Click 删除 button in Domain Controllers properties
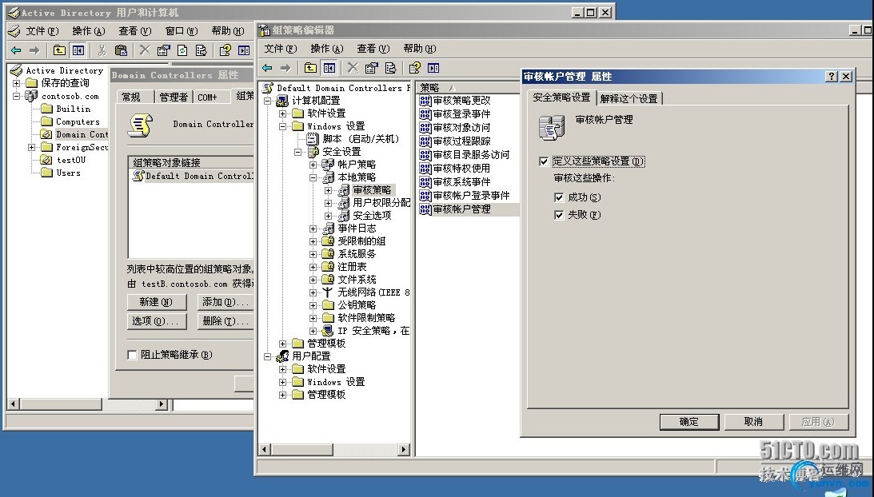Viewport: 874px width, 497px height. point(225,321)
